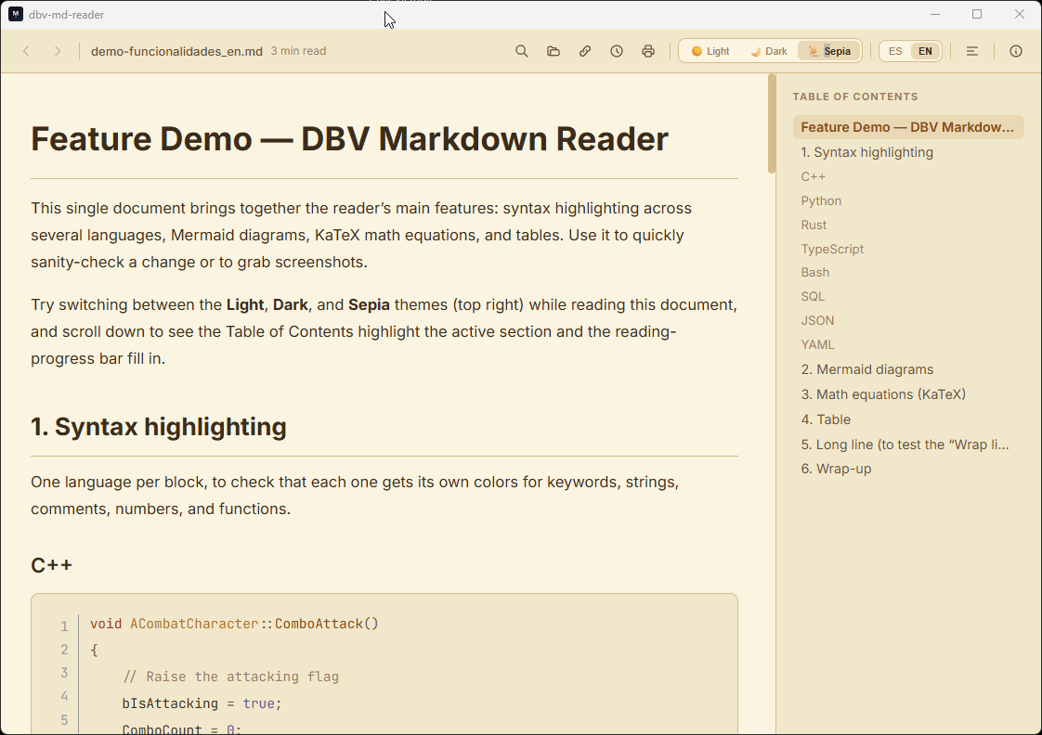The image size is (1042, 735).
Task: Toggle the table of contents panel icon
Action: pos(972,51)
